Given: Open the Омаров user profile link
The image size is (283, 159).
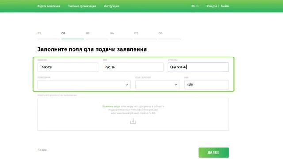Looking at the screenshot, I should pos(212,6).
